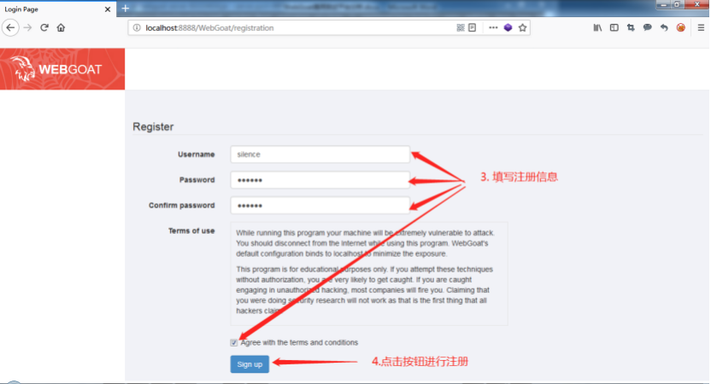Close the Login Page tab

click(x=108, y=9)
